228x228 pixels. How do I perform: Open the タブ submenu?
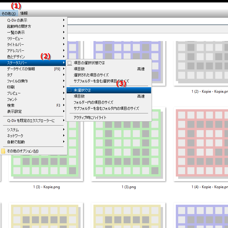[x=33, y=75]
